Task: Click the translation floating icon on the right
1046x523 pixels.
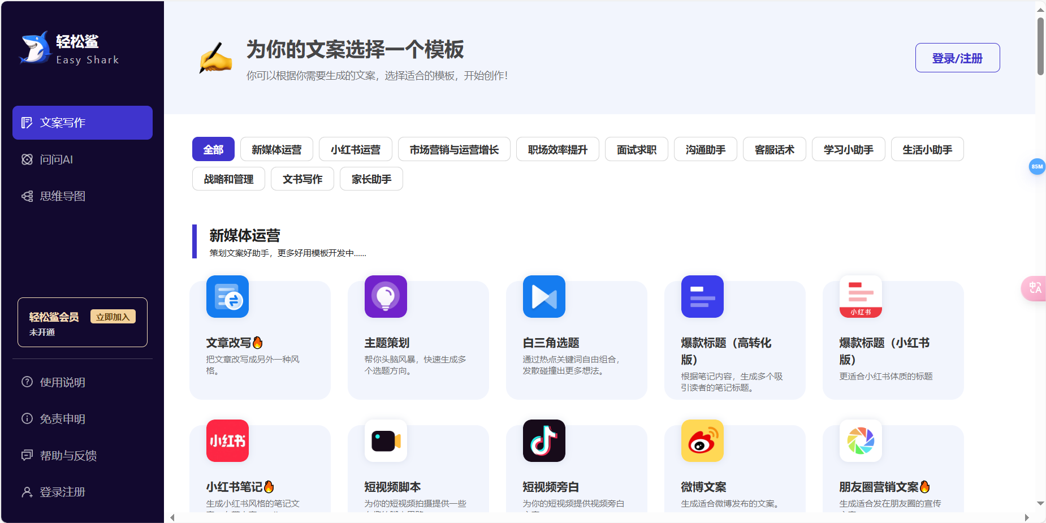Action: pyautogui.click(x=1035, y=288)
